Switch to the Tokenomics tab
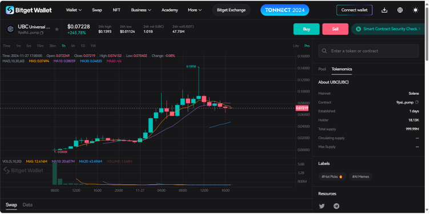This screenshot has width=431, height=214. click(342, 69)
